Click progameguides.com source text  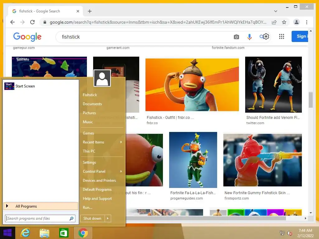(x=187, y=198)
